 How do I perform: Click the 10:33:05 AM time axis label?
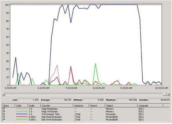coord(162,88)
